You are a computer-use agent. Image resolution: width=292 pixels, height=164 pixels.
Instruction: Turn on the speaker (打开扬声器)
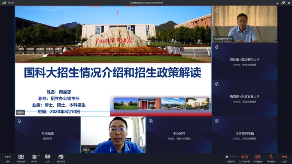click(244, 158)
